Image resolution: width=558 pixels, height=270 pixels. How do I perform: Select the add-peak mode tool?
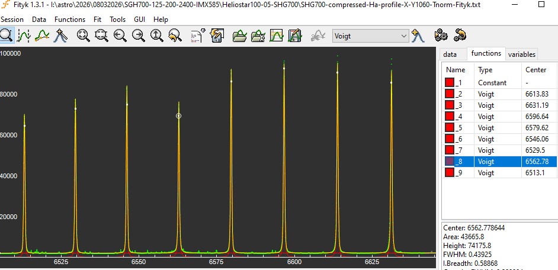pyautogui.click(x=60, y=36)
